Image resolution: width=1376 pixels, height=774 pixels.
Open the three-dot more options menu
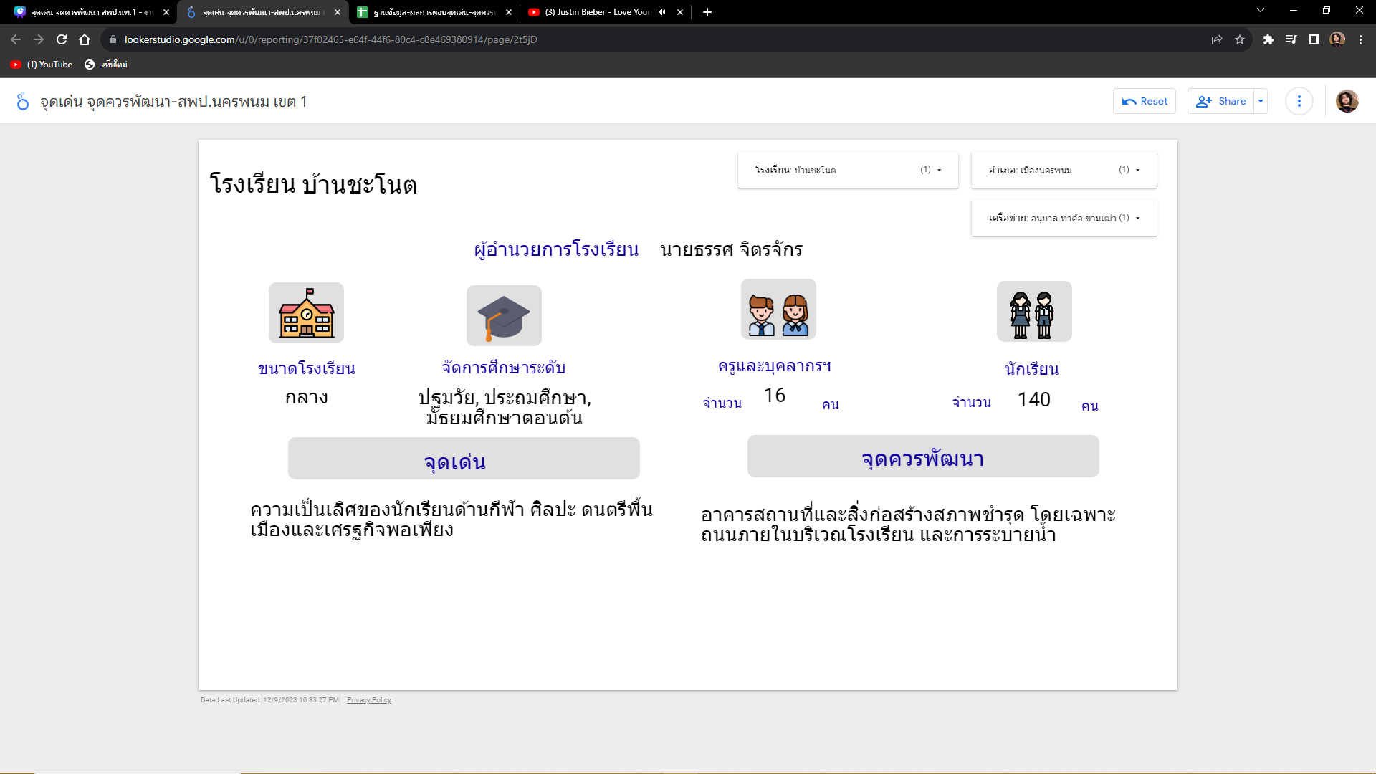point(1299,101)
